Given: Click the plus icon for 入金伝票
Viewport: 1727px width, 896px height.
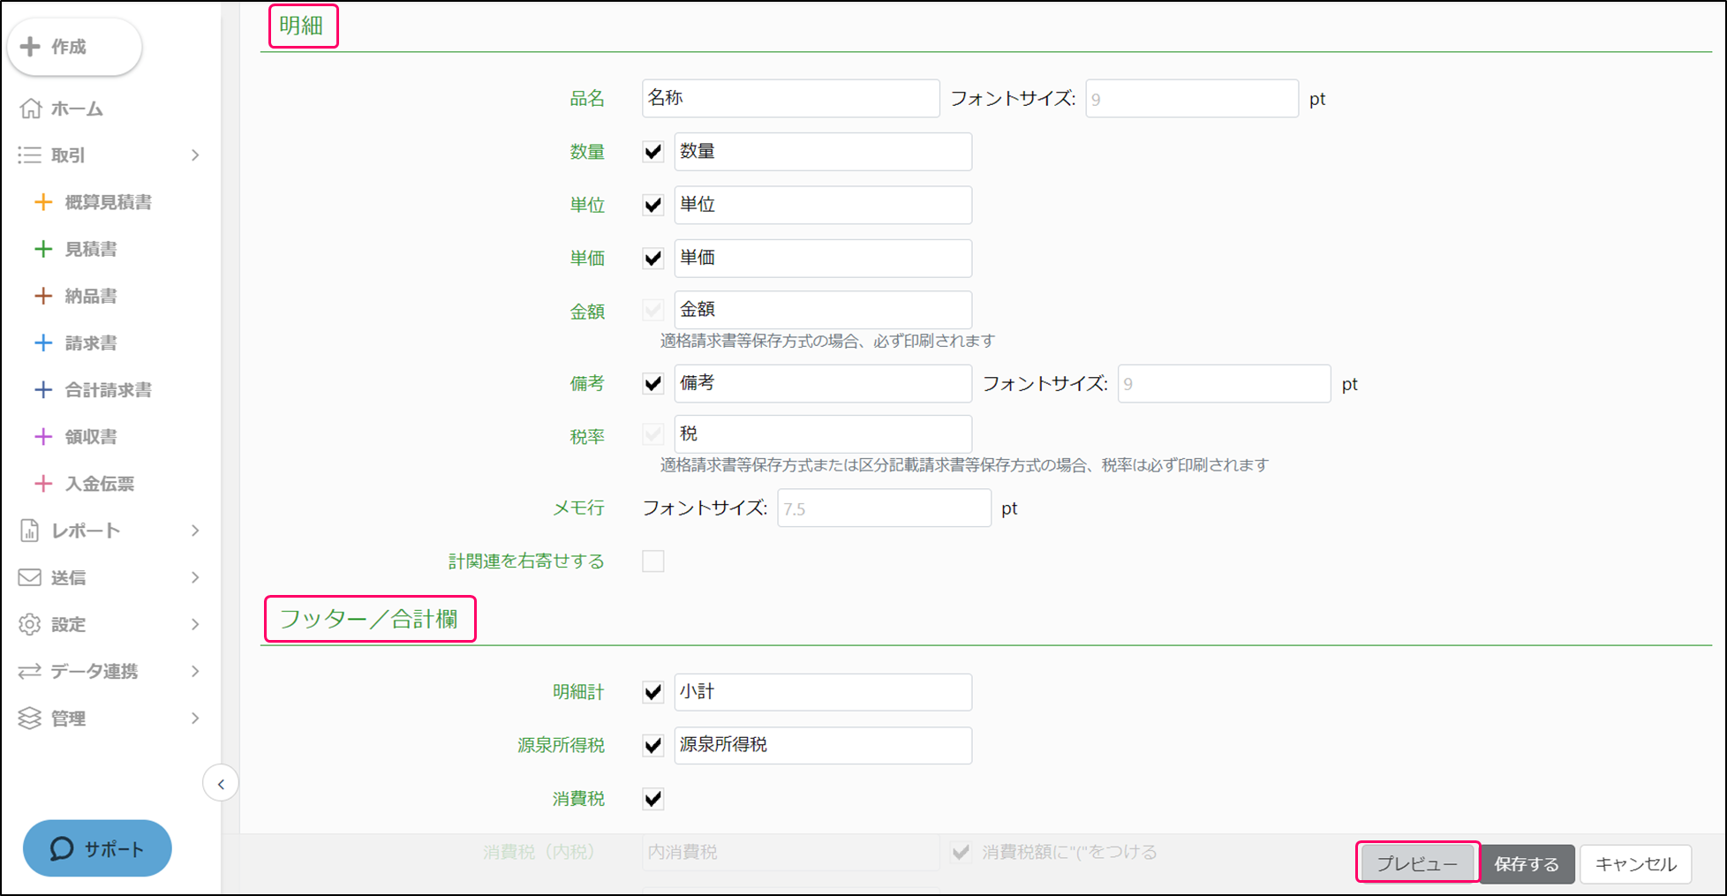Looking at the screenshot, I should coord(42,484).
